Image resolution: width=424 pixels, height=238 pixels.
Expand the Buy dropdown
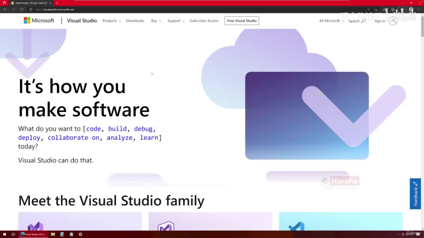point(156,21)
